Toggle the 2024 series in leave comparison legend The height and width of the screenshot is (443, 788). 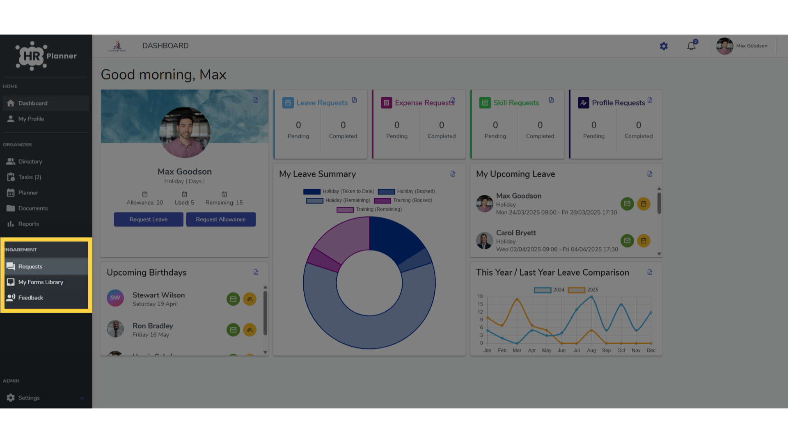(x=543, y=290)
